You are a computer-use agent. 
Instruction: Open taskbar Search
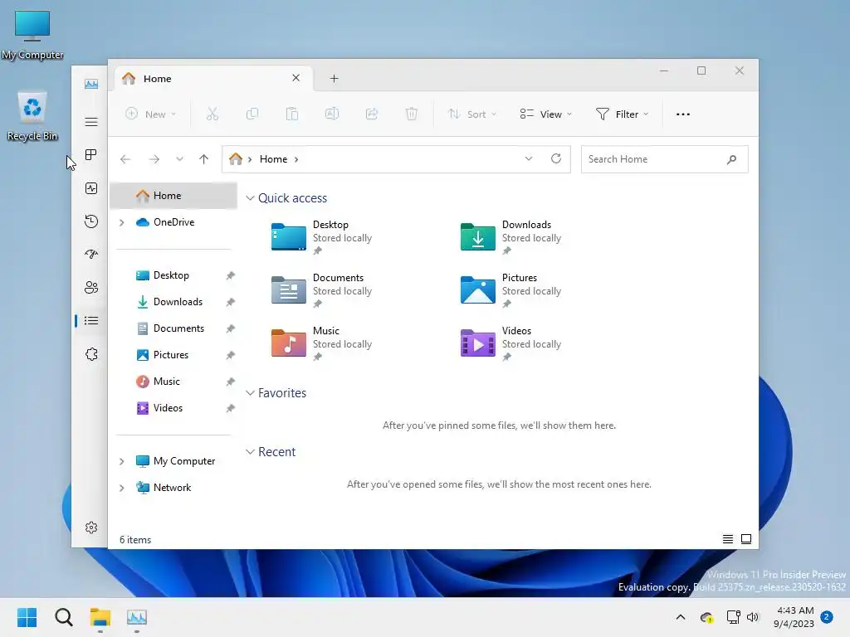(x=63, y=617)
